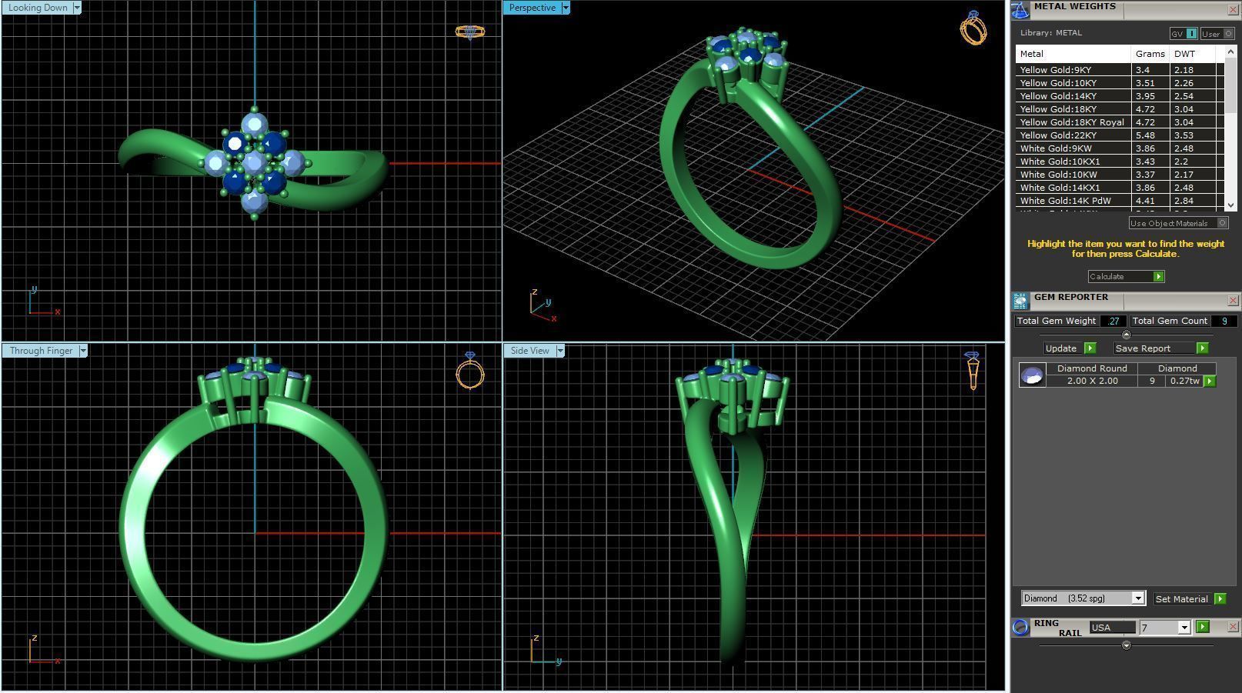Click the Perspective viewport label

[x=533, y=8]
